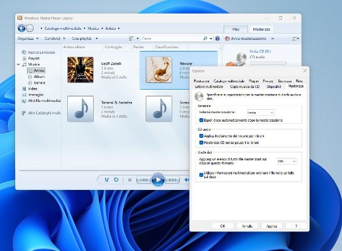Image resolution: width=342 pixels, height=251 pixels.
Task: Open the burn list options icon
Action: (294, 39)
